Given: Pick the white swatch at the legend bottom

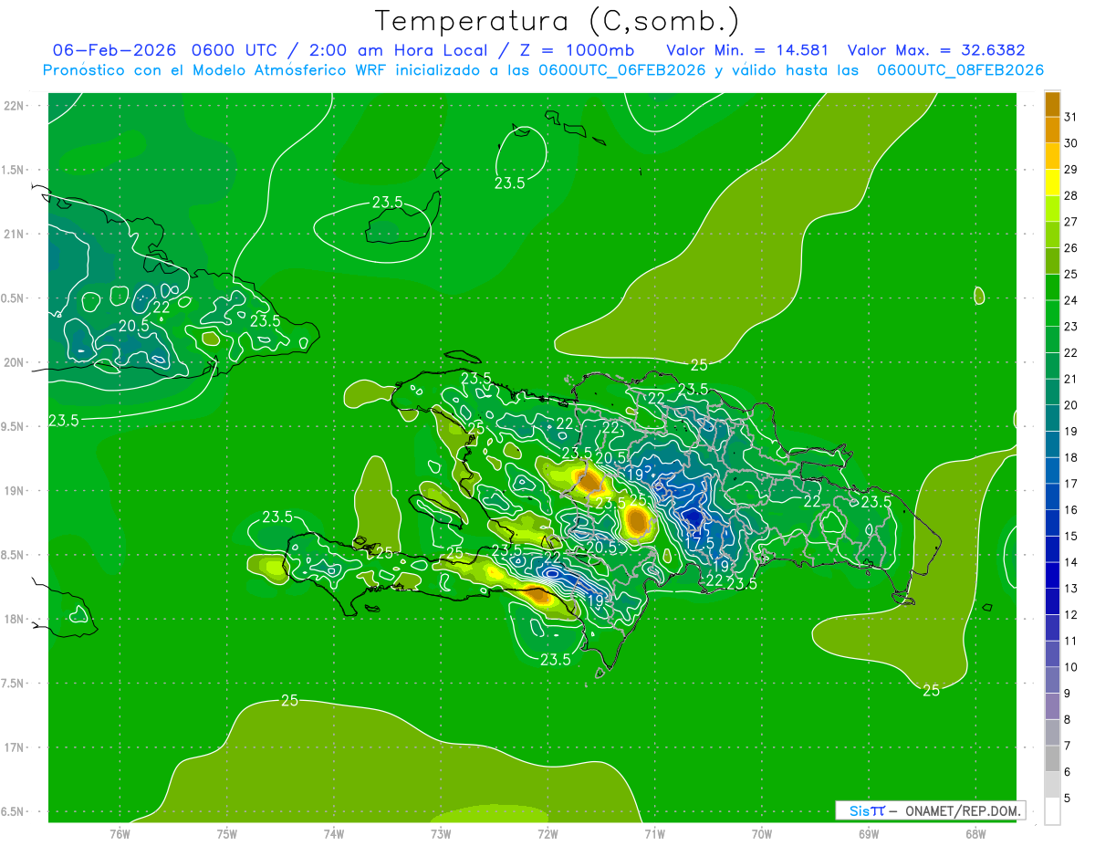Looking at the screenshot, I should 1052,811.
